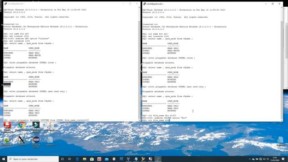The height and width of the screenshot is (162, 288).
Task: Open the cloud OneDrive tray icon
Action: (253, 159)
